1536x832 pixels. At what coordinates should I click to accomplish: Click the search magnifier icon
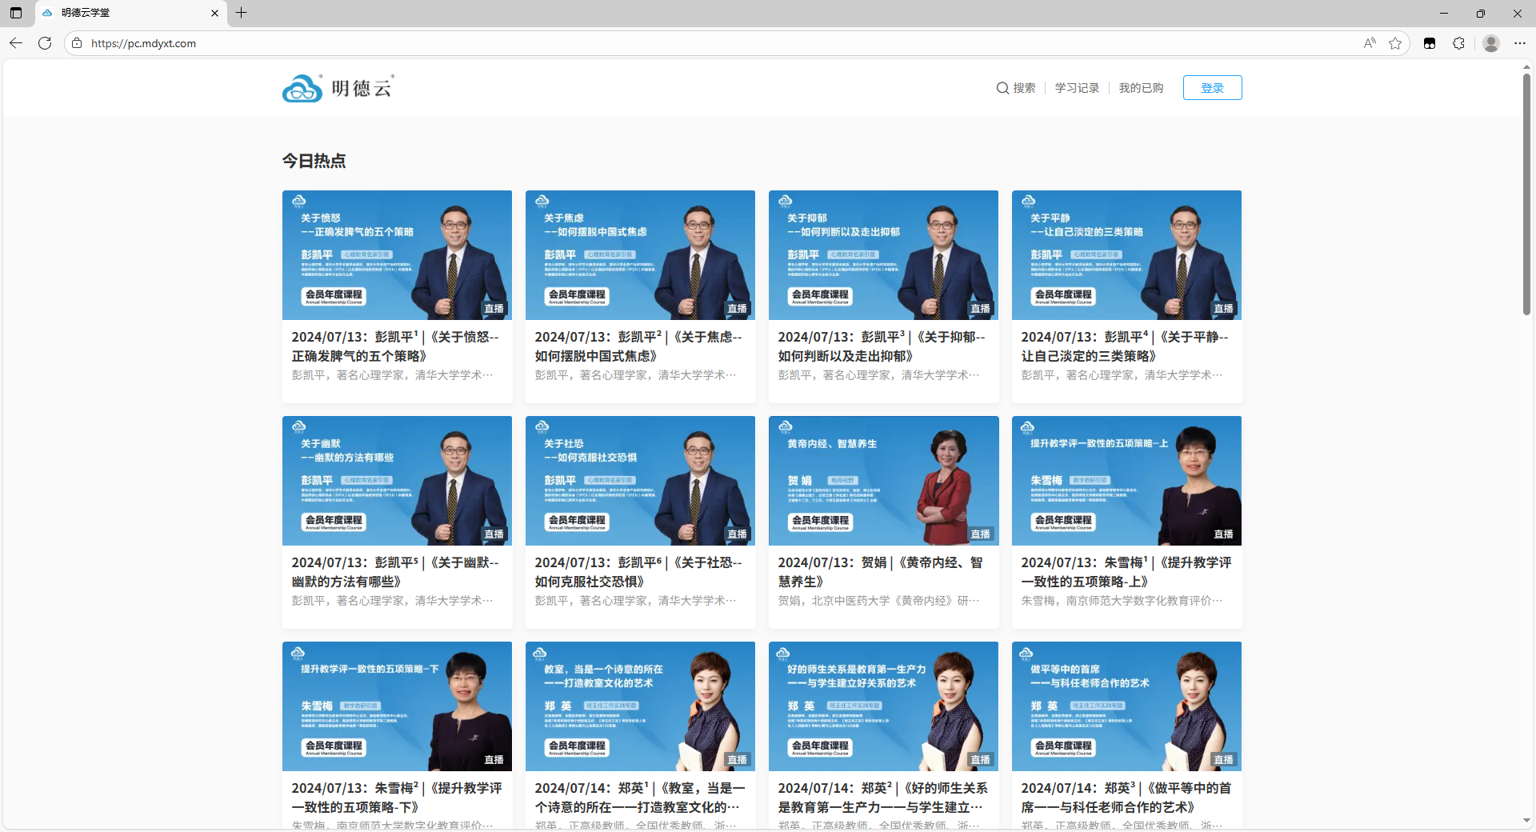1002,88
